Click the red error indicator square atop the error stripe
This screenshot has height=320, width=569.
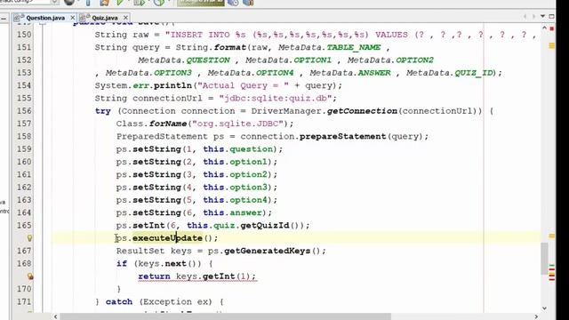coord(551,28)
